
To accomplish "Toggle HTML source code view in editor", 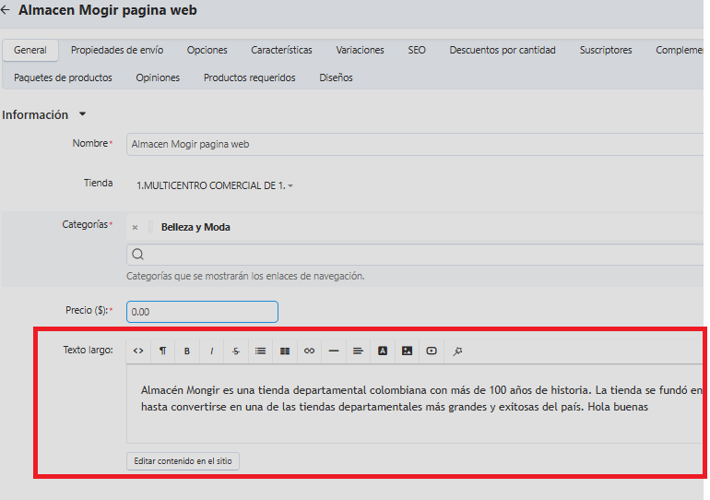I will click(x=138, y=351).
